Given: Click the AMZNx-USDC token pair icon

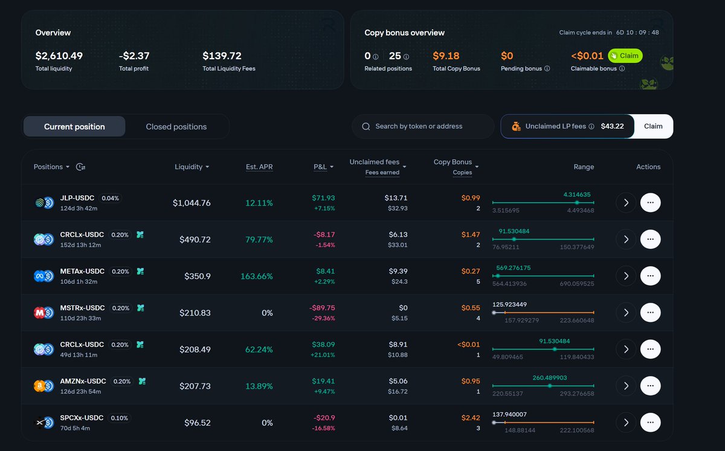Looking at the screenshot, I should coord(44,386).
